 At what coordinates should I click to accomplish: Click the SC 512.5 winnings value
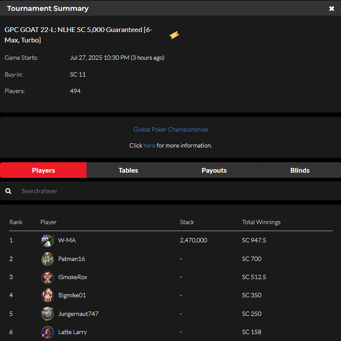tap(254, 277)
